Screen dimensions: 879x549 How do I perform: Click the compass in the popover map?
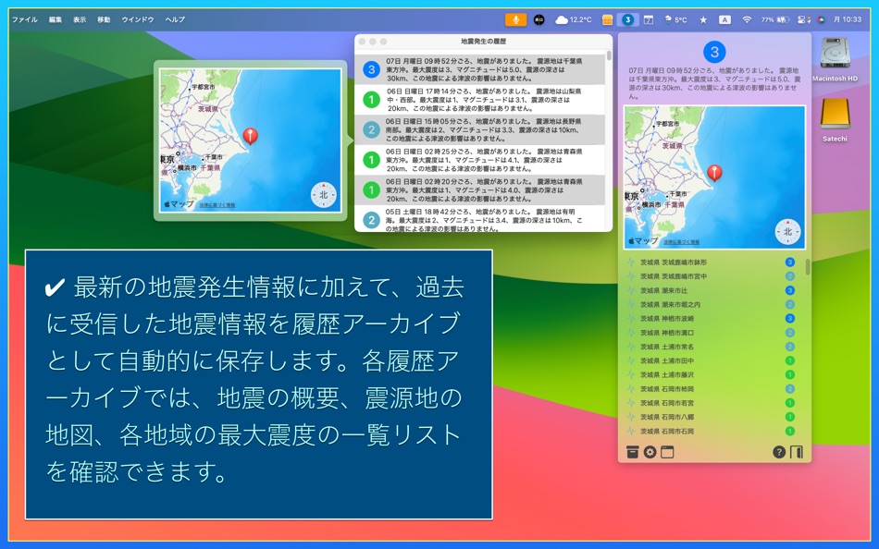324,195
